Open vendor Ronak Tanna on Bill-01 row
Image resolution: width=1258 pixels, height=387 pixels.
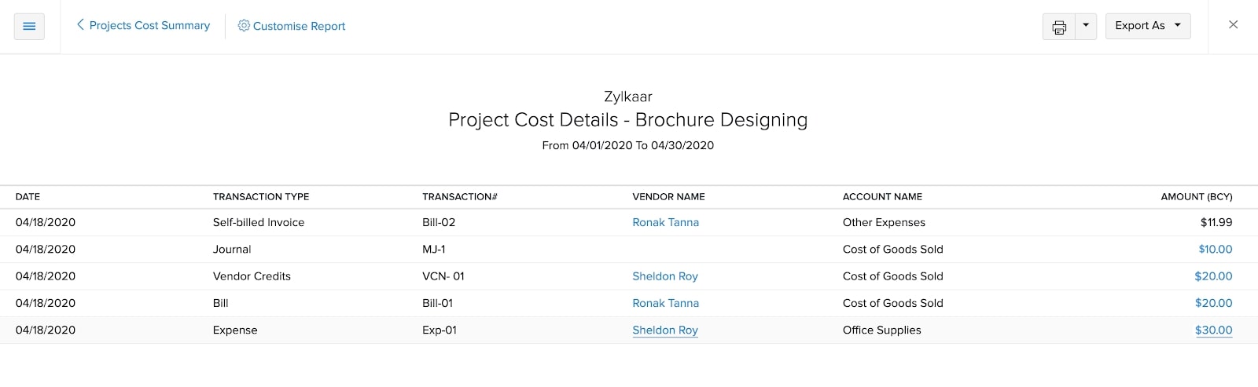[x=665, y=303]
